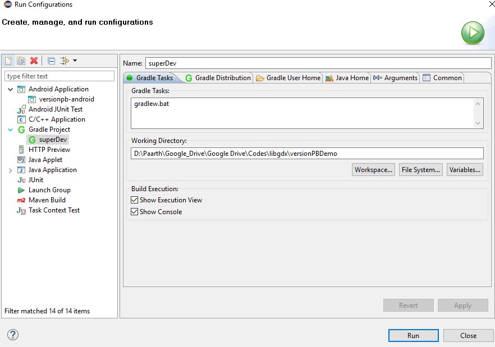Create a new launch configuration

point(9,61)
